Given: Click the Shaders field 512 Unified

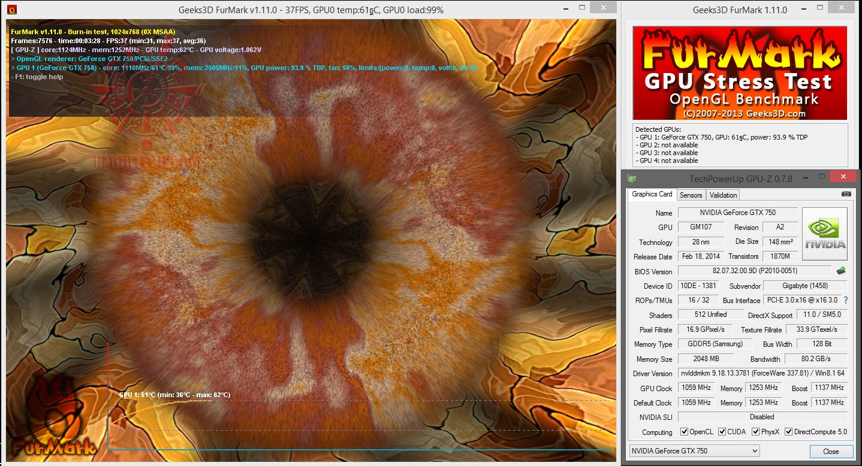Looking at the screenshot, I should point(712,314).
